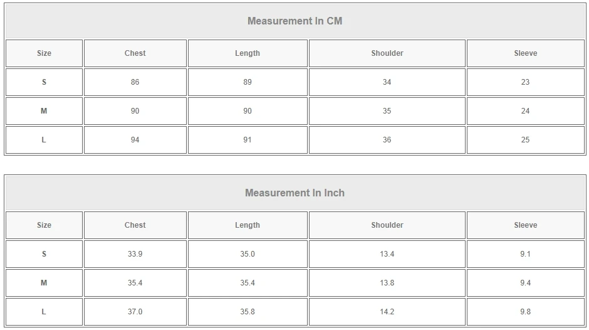
Task: Click the shoulder value 35 for size M
Action: tap(387, 111)
